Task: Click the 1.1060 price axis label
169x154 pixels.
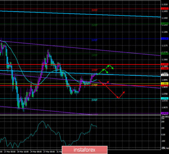Action: 165,59
